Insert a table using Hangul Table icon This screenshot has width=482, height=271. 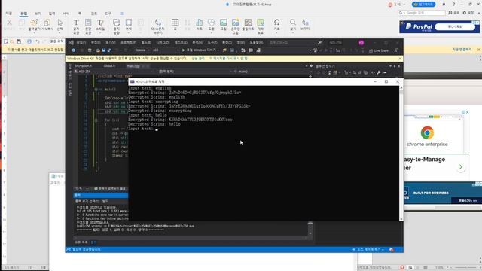tap(175, 23)
